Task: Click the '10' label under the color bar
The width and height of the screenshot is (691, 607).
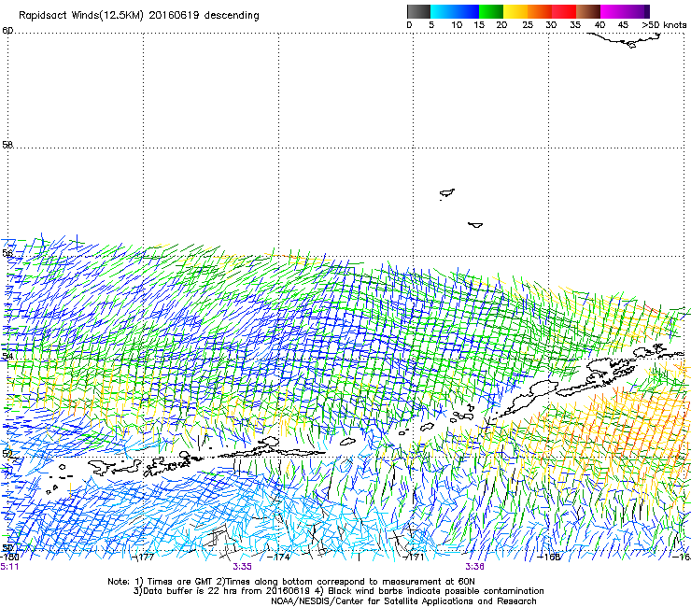Action: (x=457, y=24)
